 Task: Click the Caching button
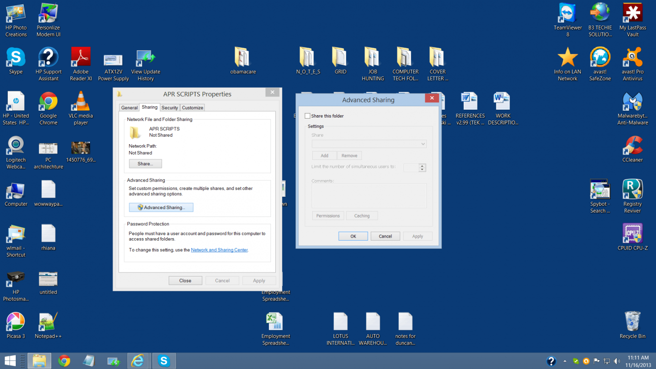point(362,215)
